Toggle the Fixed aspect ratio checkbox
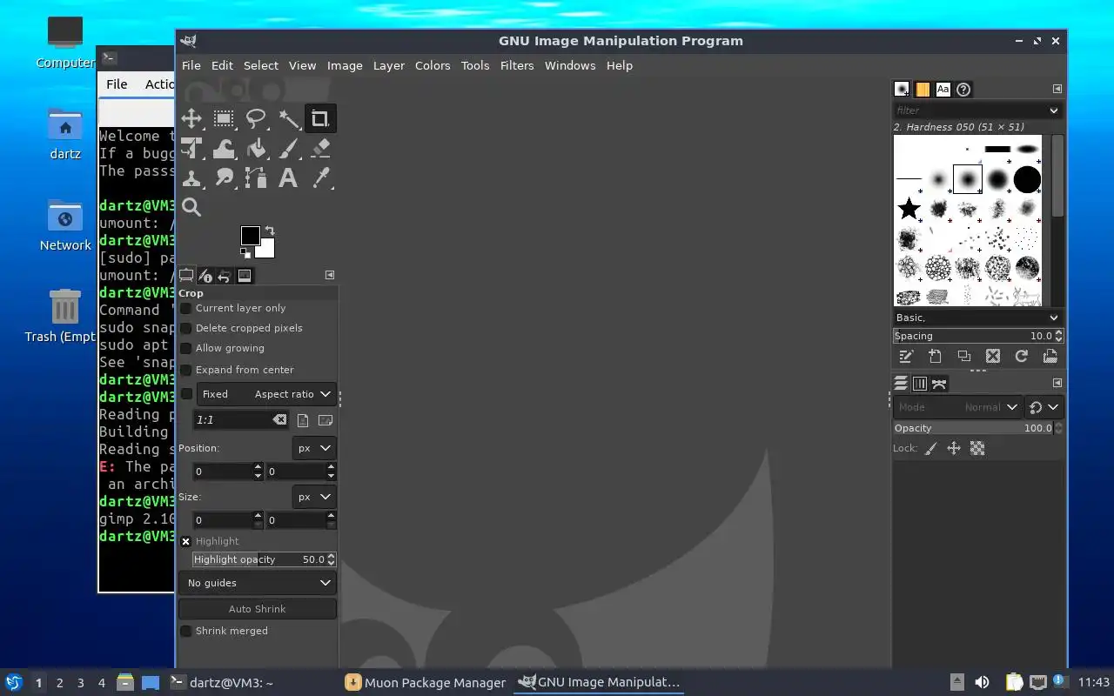Image resolution: width=1114 pixels, height=696 pixels. pyautogui.click(x=185, y=394)
